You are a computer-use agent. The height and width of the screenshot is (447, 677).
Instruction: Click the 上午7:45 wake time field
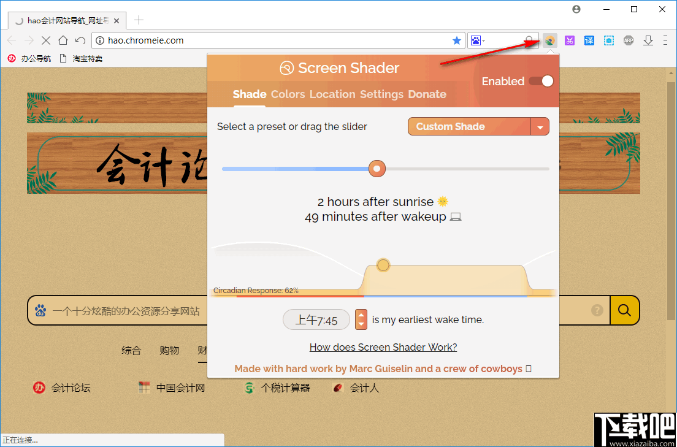[x=316, y=319]
